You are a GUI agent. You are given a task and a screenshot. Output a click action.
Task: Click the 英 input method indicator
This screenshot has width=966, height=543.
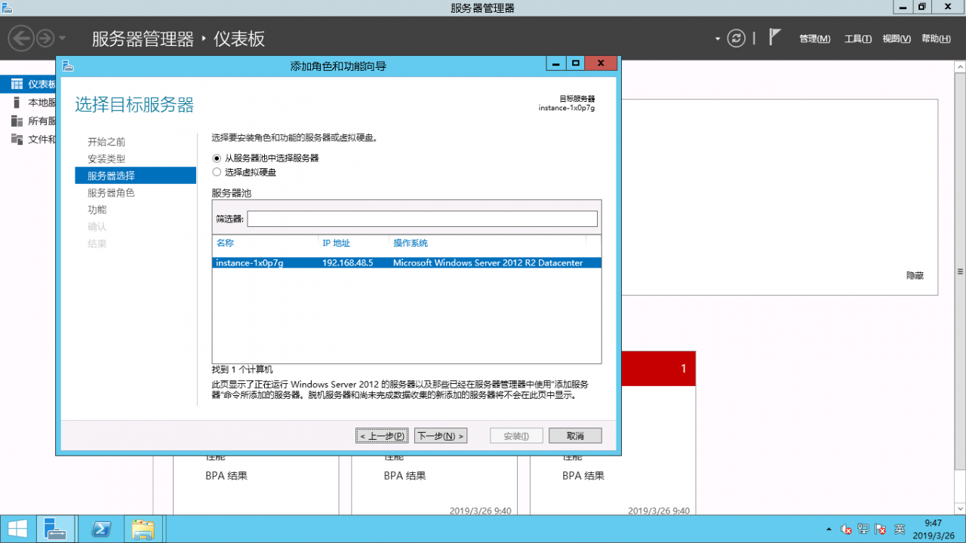pos(900,529)
